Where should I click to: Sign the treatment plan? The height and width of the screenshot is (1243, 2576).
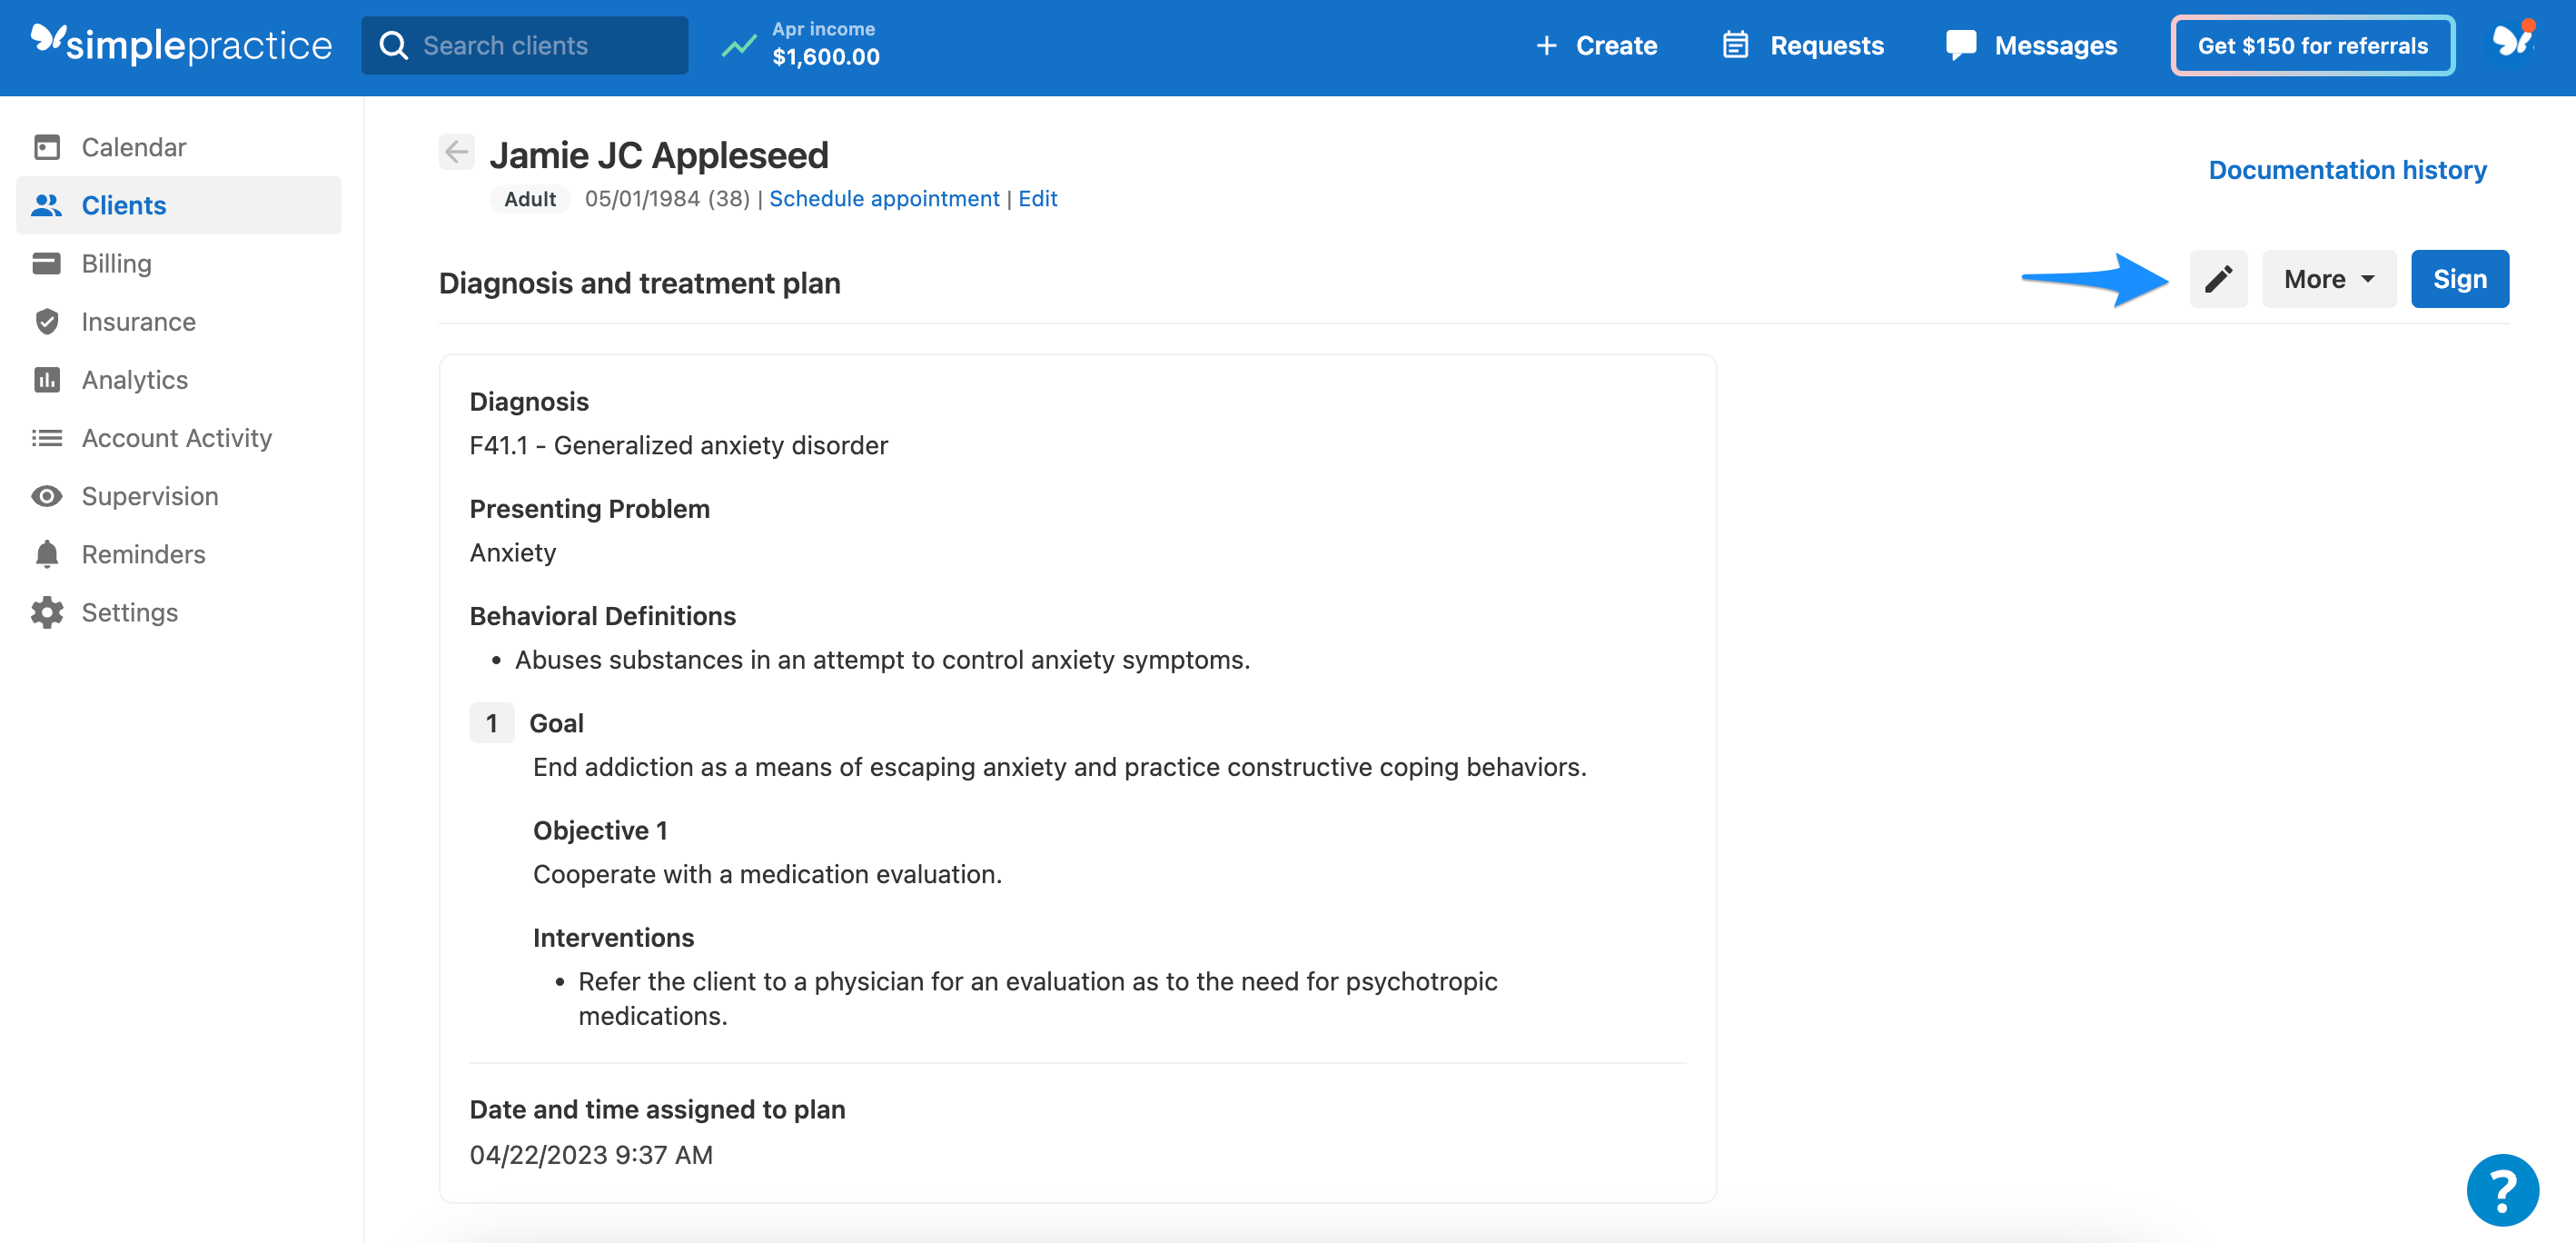(2459, 279)
